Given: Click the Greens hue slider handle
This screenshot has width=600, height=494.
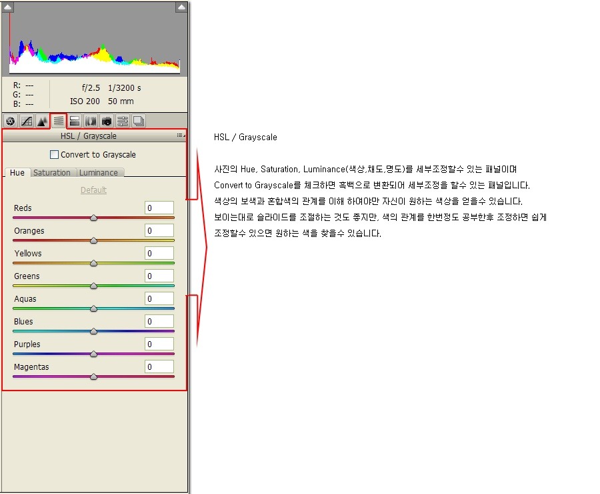Looking at the screenshot, I should (93, 286).
